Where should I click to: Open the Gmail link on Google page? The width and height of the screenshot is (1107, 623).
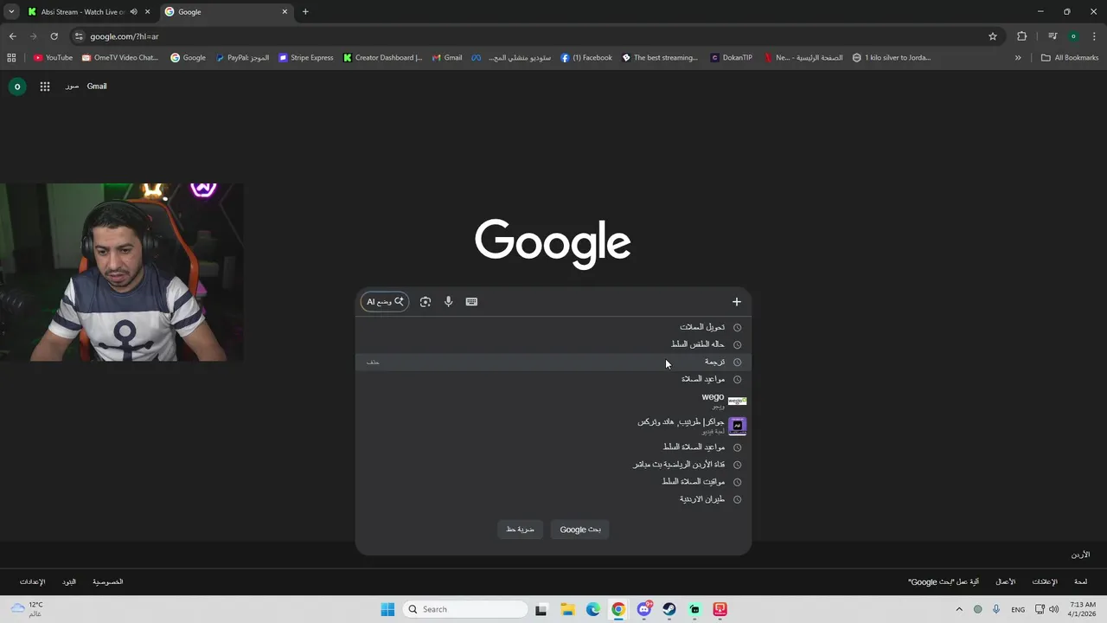[97, 87]
